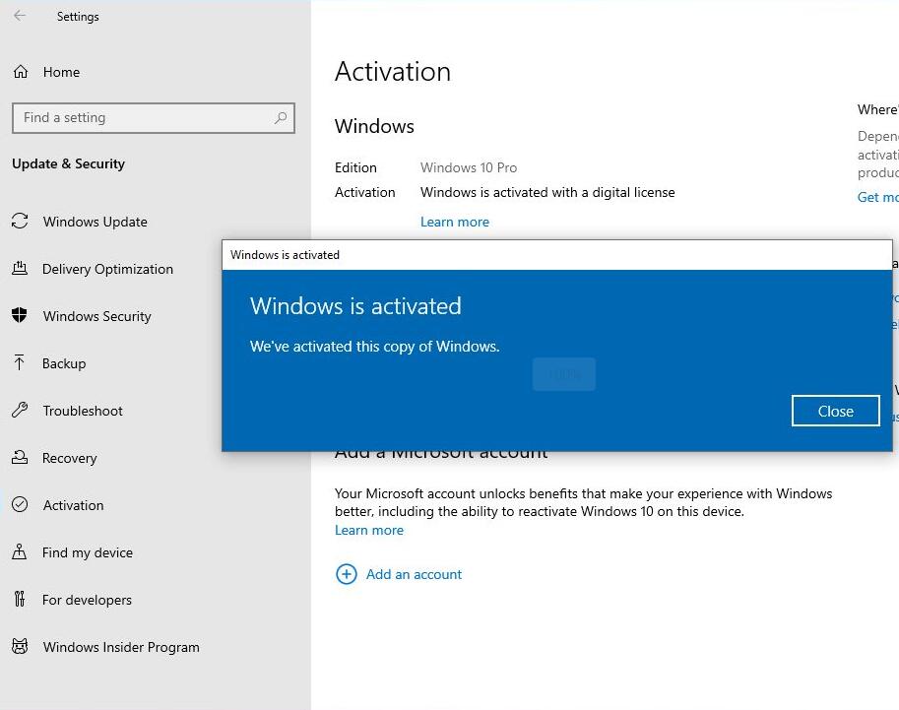Click the large 'Windows is activated' dialog heading
899x710 pixels.
pos(355,306)
